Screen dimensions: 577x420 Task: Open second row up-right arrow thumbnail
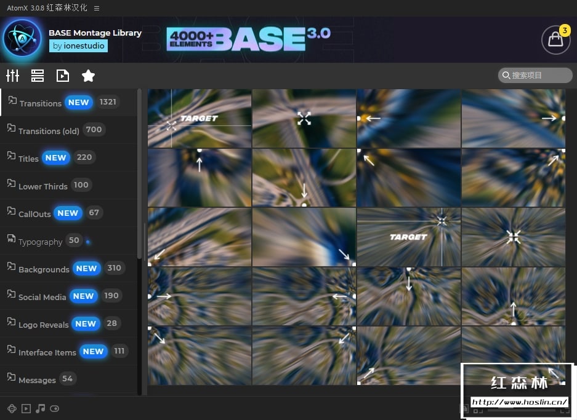point(514,178)
